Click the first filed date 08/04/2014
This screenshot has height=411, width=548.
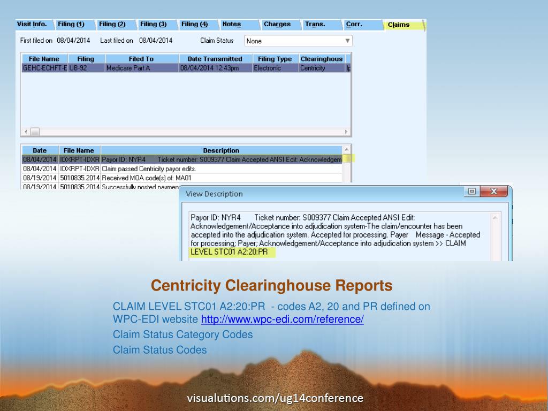(73, 41)
